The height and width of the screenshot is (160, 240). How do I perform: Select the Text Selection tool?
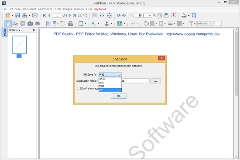pos(15,23)
